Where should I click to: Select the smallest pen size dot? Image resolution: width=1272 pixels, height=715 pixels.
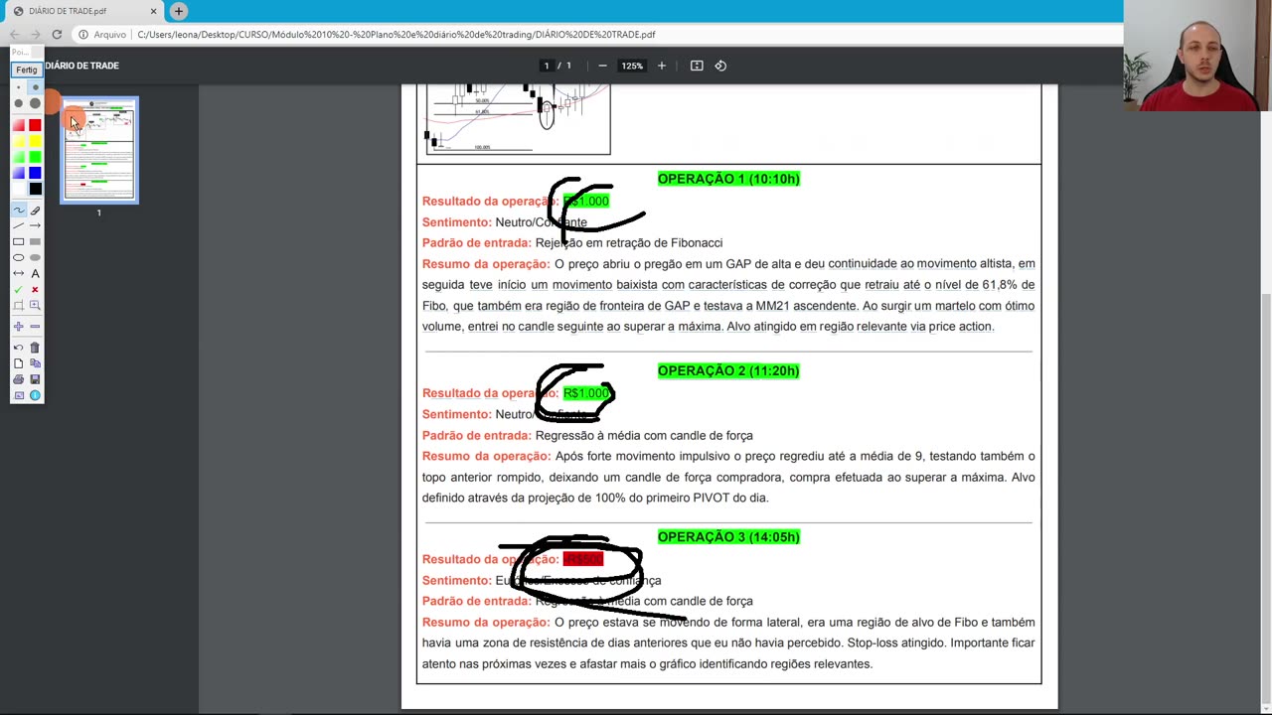click(18, 87)
